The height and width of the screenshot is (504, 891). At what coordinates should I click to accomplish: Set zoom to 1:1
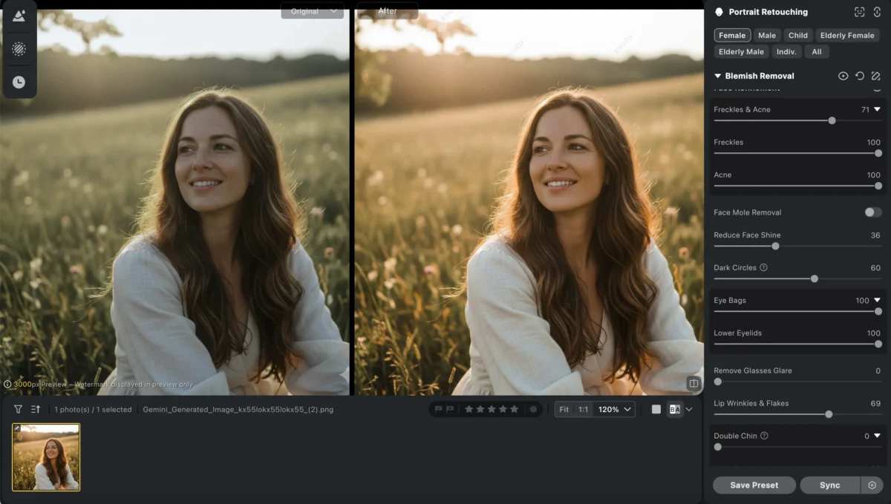[584, 409]
